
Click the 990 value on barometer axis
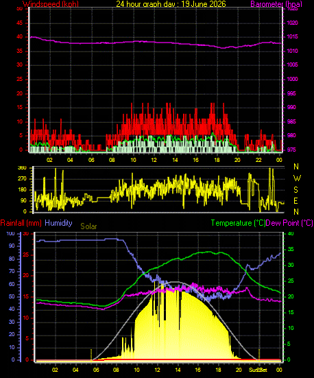(291, 107)
